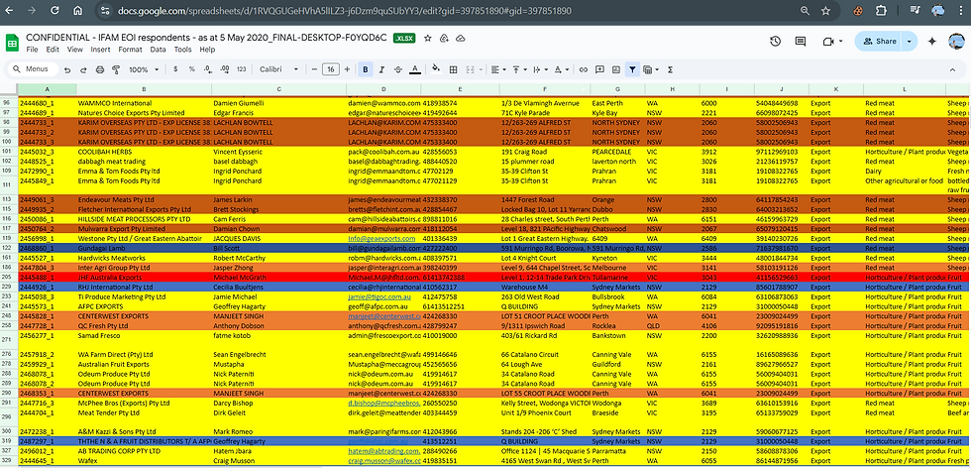The image size is (971, 468).
Task: Open version history clock icon
Action: (x=775, y=41)
